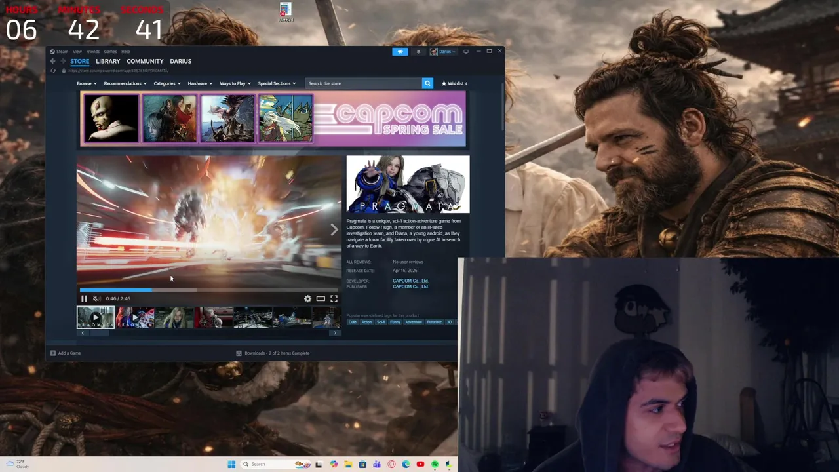Click the Action tag
Viewport: 839px width, 472px height.
[366, 322]
